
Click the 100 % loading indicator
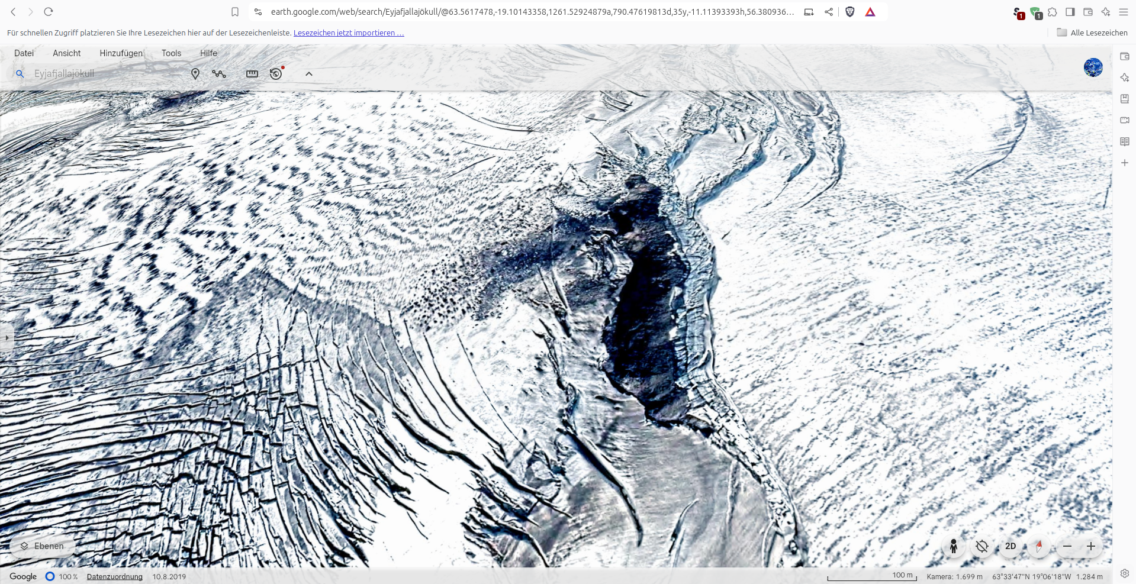click(62, 576)
